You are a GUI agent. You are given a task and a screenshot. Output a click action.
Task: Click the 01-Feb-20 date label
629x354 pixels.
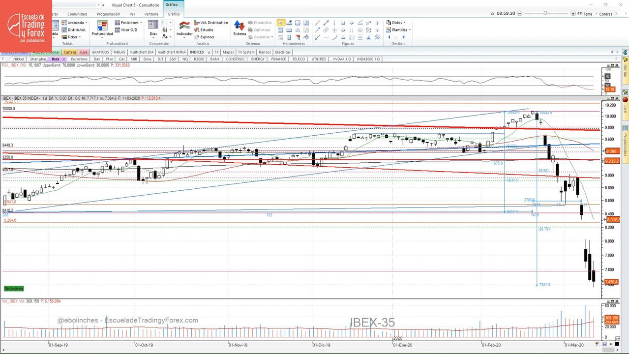(491, 345)
